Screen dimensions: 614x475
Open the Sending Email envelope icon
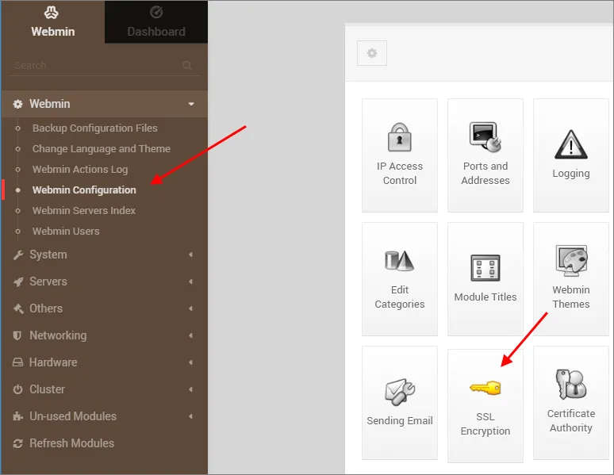coord(399,392)
